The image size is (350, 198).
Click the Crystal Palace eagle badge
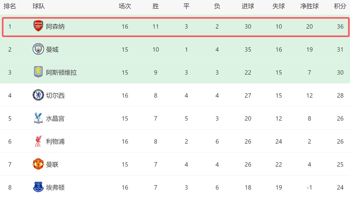click(x=38, y=118)
